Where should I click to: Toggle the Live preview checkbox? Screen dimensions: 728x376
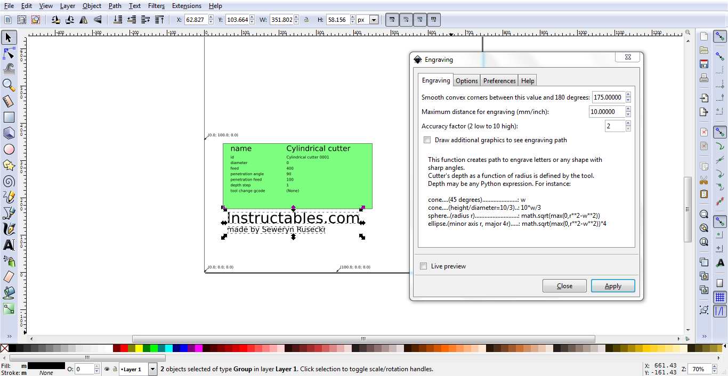tap(423, 266)
